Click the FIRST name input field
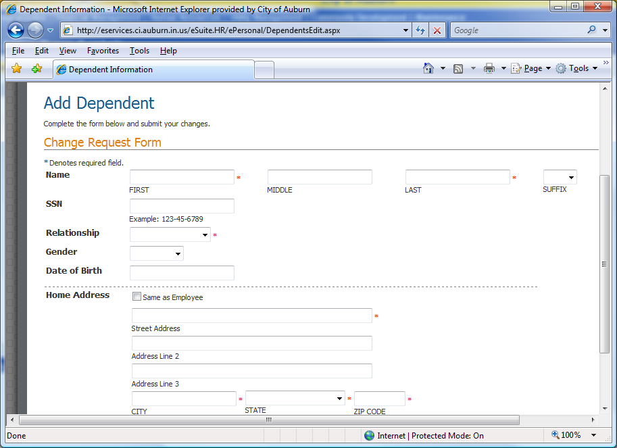The height and width of the screenshot is (448, 617). pos(182,177)
